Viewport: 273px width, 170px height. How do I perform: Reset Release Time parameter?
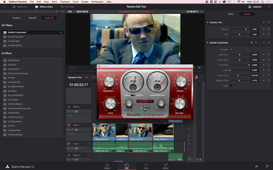269,80
